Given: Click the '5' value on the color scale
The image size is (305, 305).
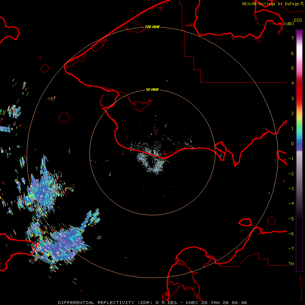Looking at the screenshot, I should [x=292, y=68].
